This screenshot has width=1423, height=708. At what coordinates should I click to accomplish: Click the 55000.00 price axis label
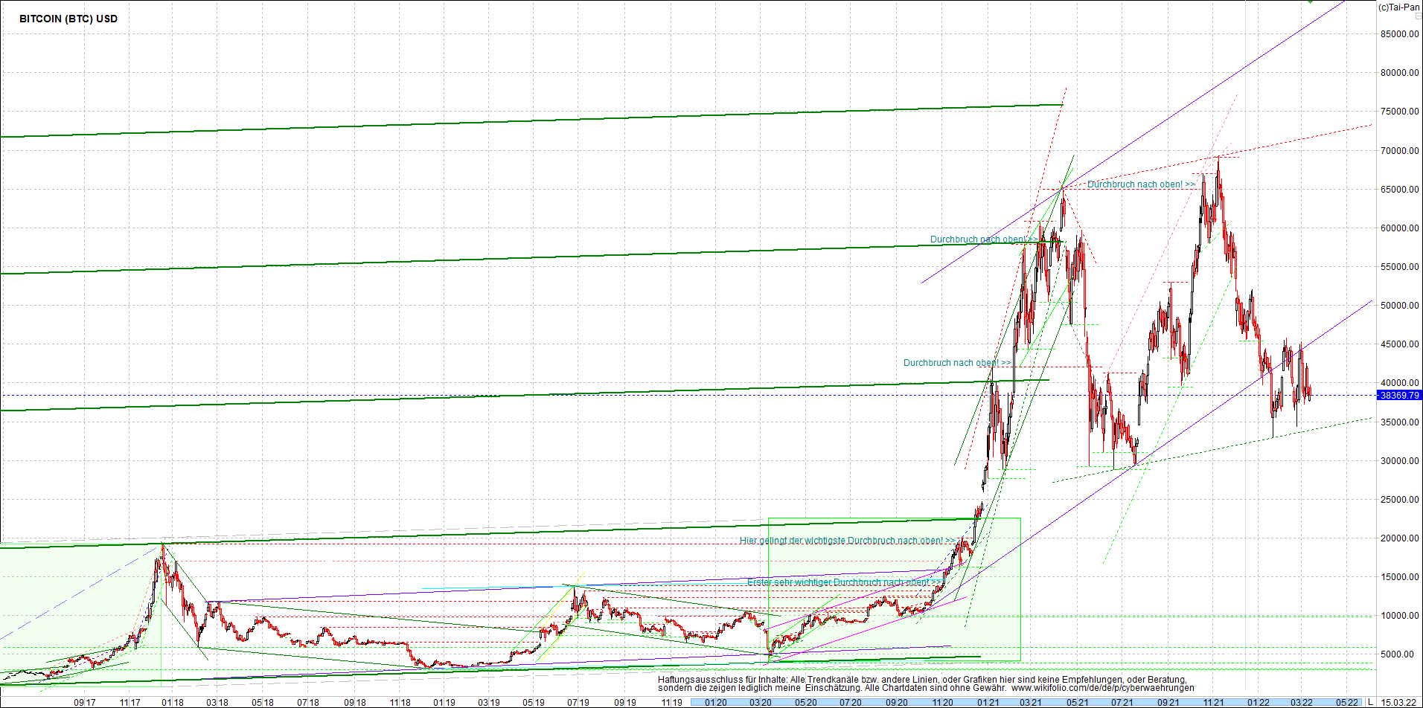(1400, 267)
